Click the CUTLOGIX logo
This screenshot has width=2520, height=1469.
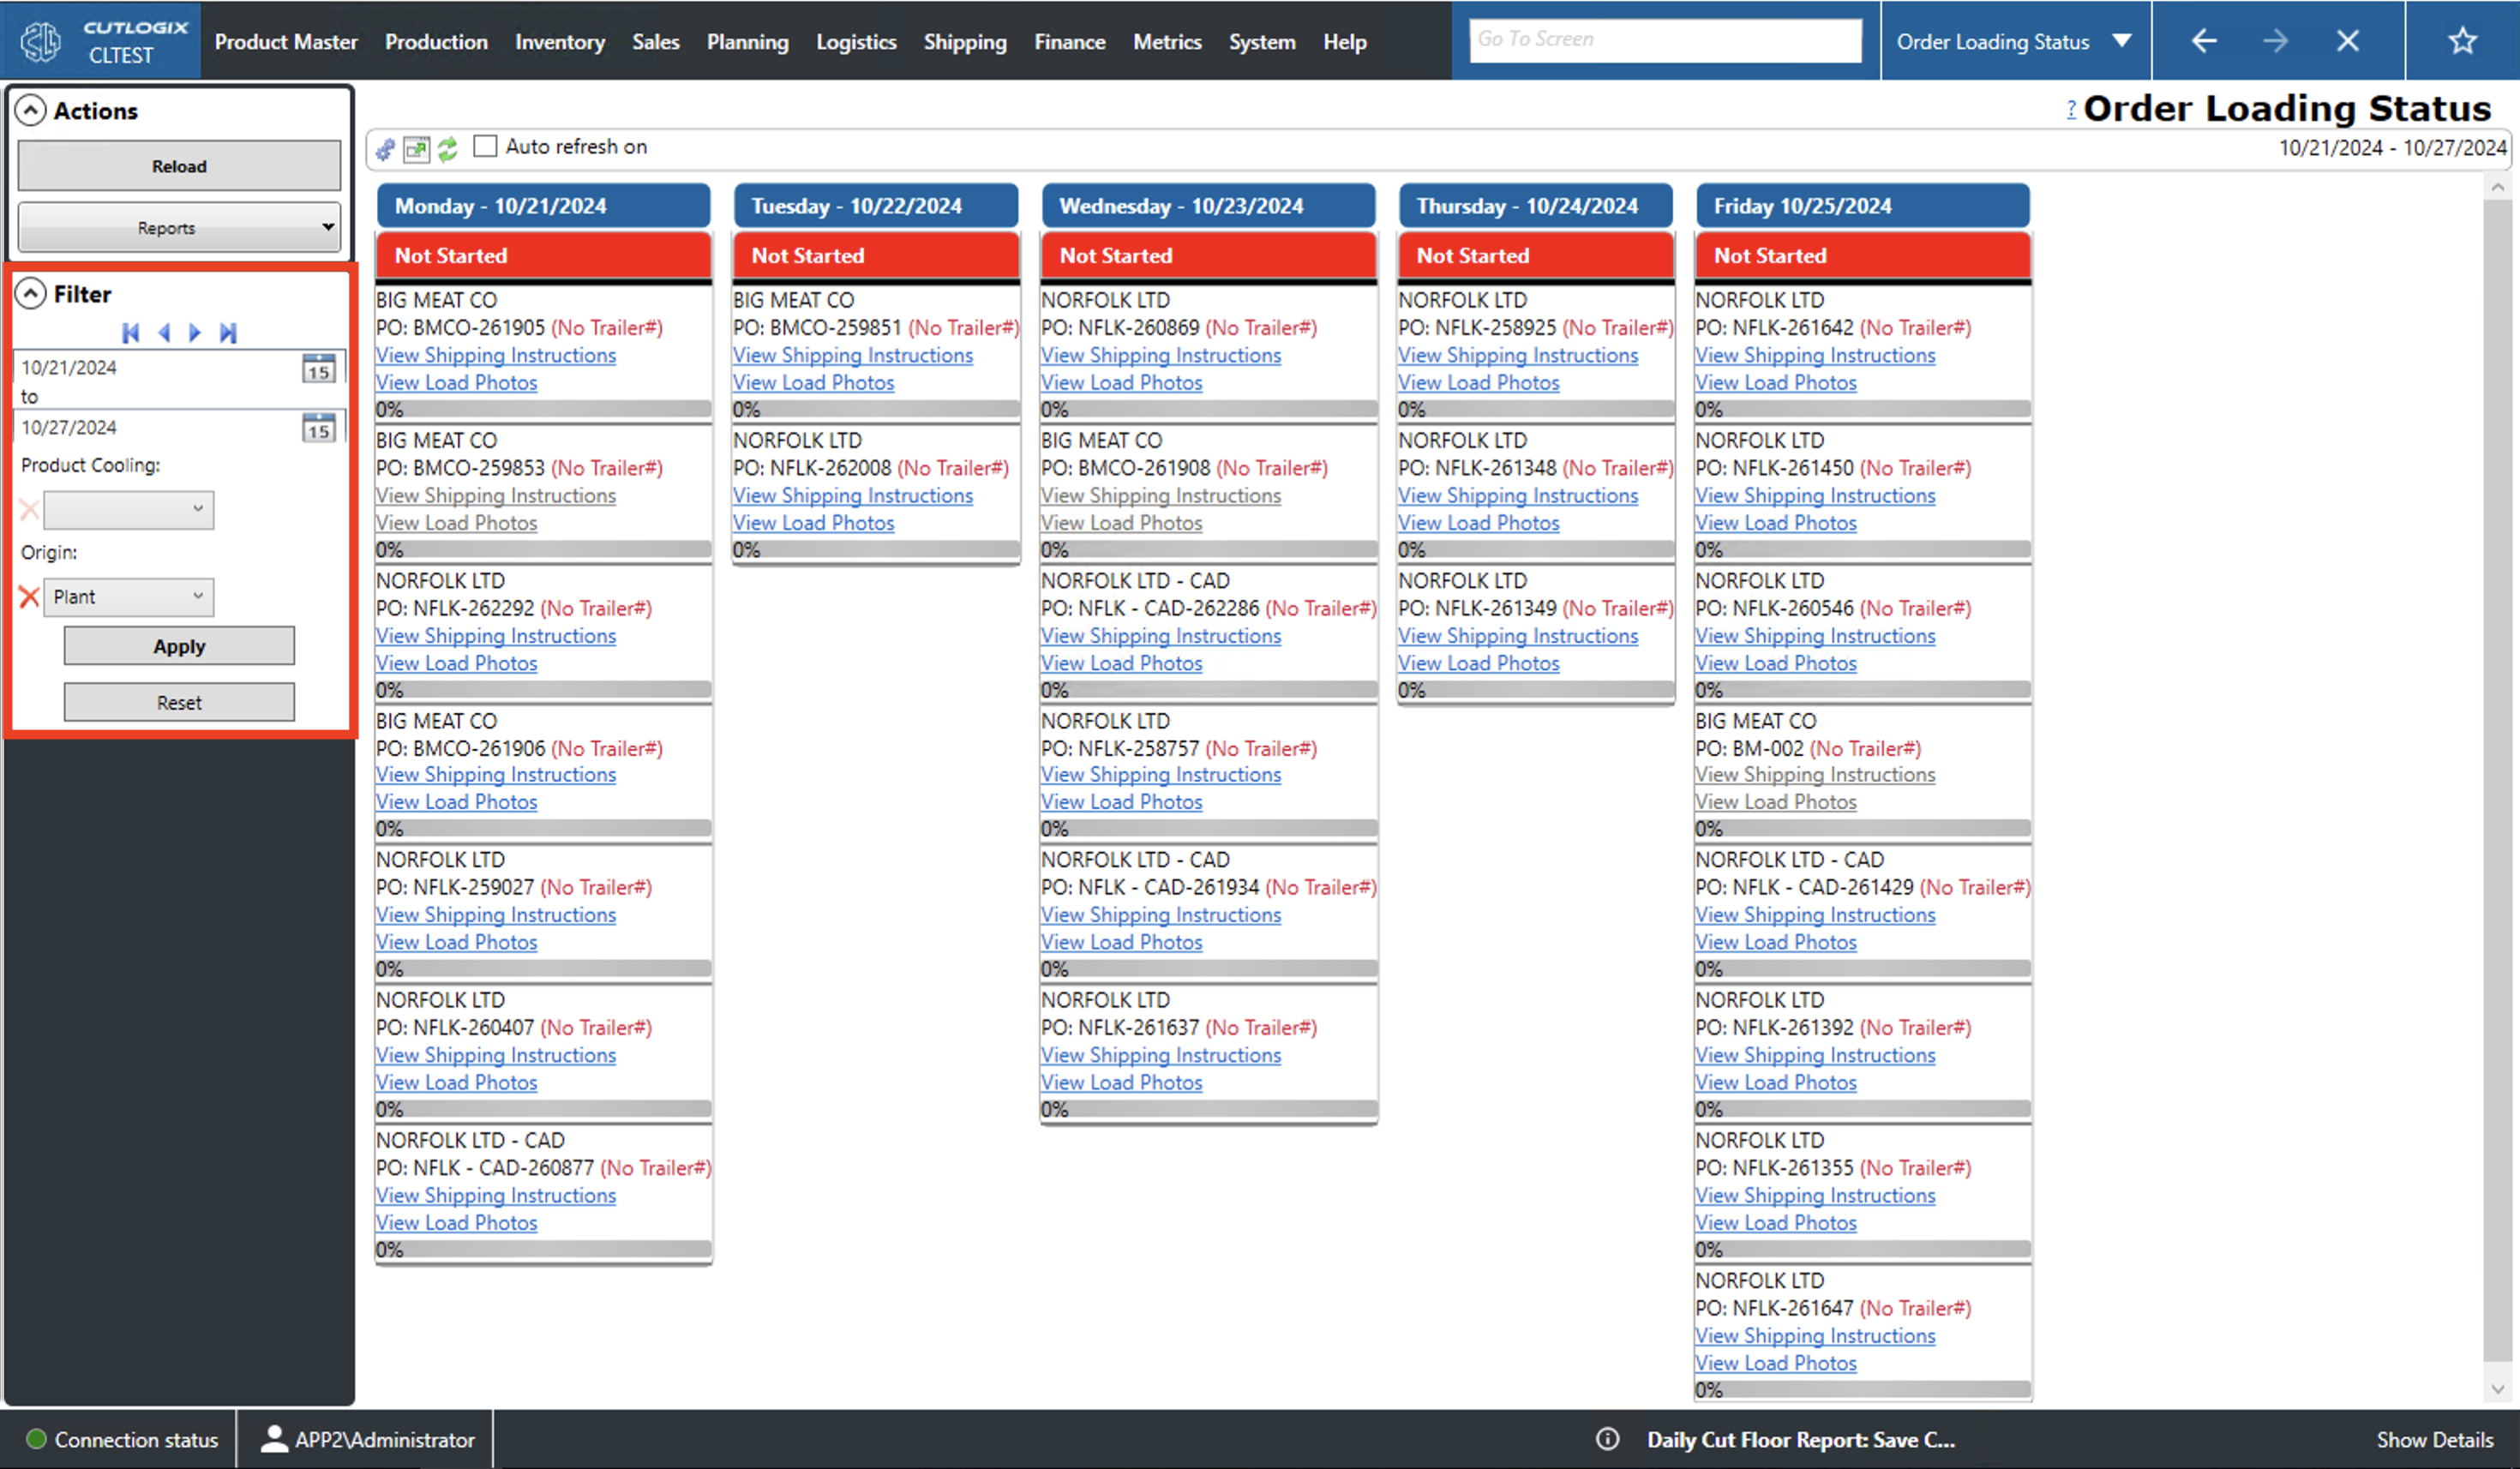click(x=40, y=40)
